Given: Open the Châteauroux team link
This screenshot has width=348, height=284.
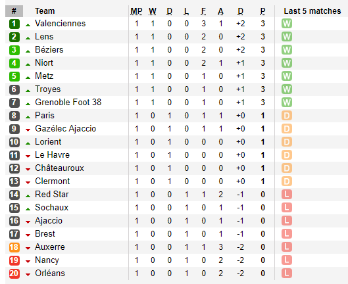Looking at the screenshot, I should click(59, 168).
